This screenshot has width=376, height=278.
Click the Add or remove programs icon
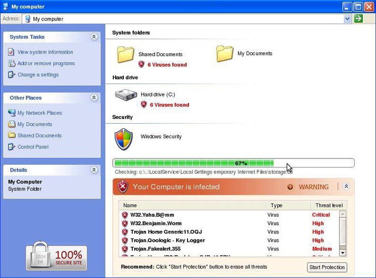pyautogui.click(x=11, y=63)
